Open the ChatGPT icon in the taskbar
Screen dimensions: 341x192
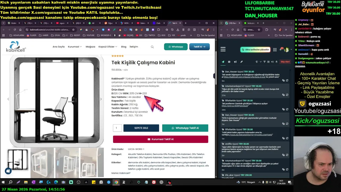161,182
